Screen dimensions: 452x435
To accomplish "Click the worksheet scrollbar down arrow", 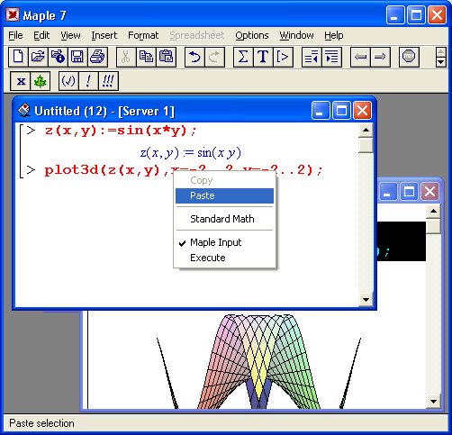I will [x=366, y=299].
